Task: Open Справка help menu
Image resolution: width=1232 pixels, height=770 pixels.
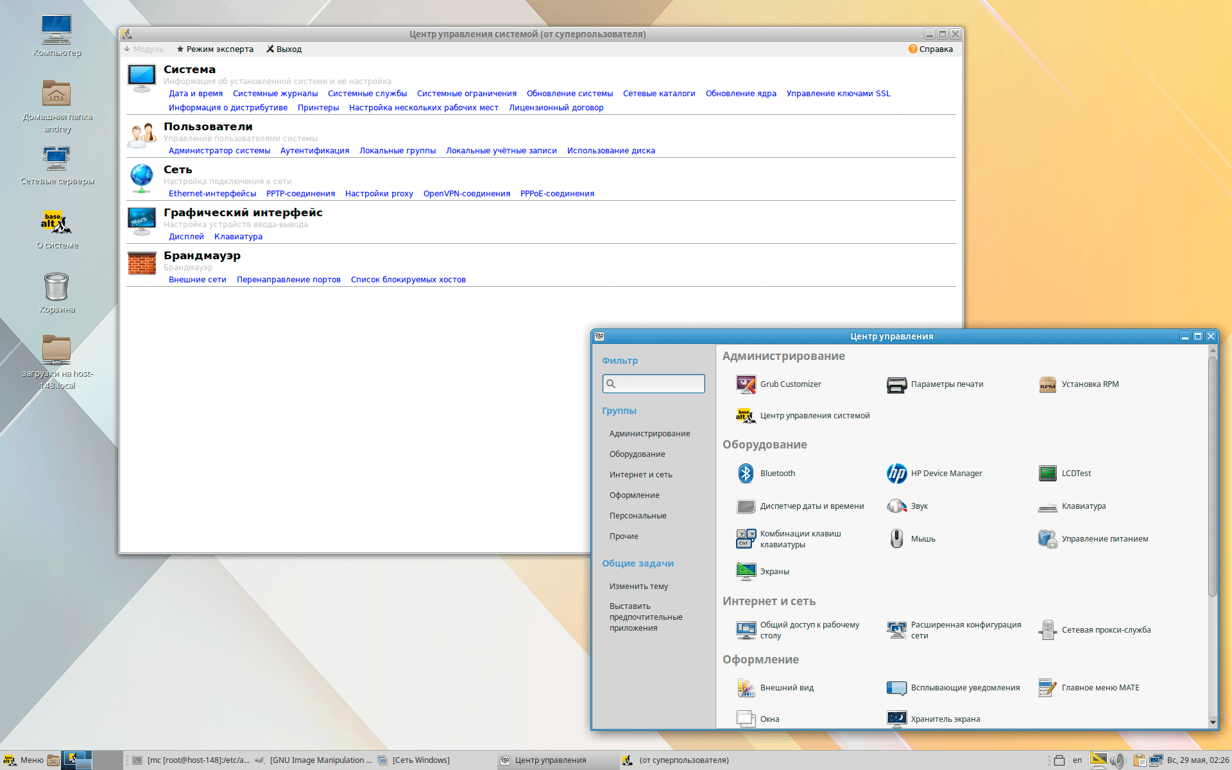Action: 930,49
